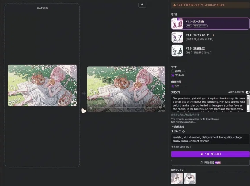Viewport: 250px width, 186px height.
Task: Click the prompt box scroll-down arrow
Action: click(x=248, y=110)
